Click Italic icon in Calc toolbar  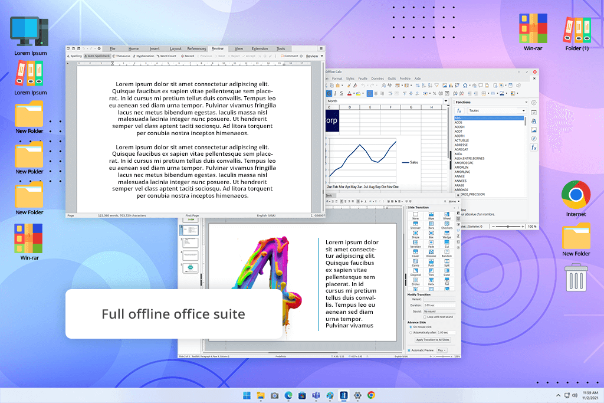tap(335, 93)
